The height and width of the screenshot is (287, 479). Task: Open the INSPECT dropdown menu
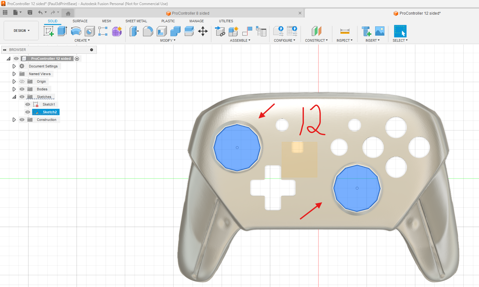pos(345,40)
